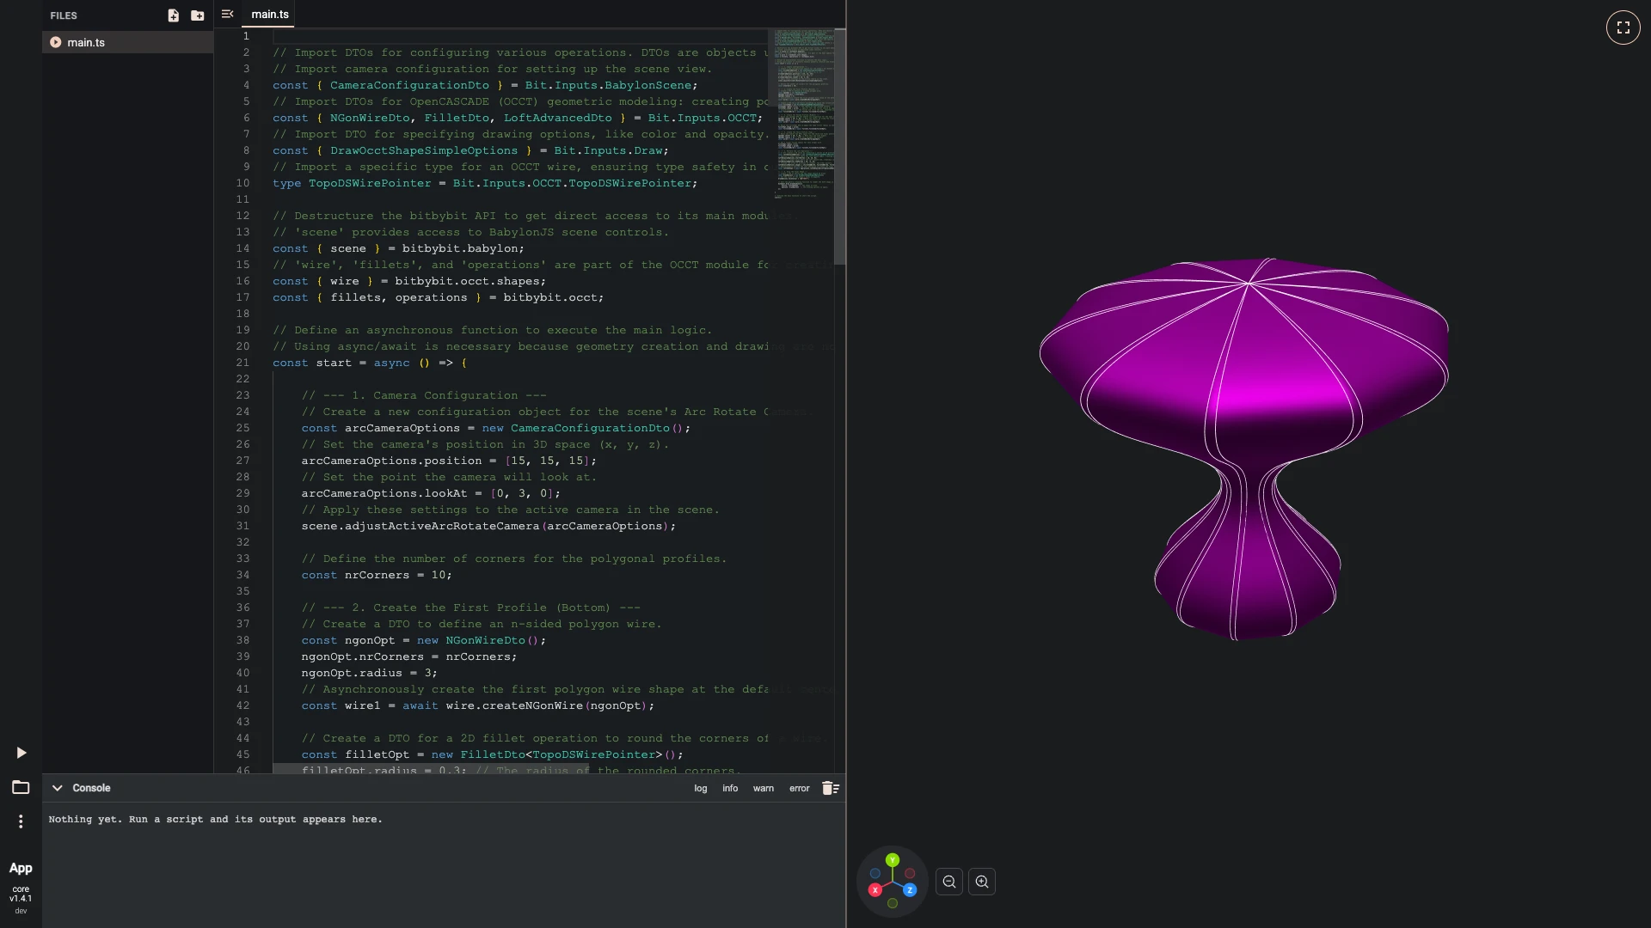1651x928 pixels.
Task: Zoom in the 3D view
Action: pos(982,882)
